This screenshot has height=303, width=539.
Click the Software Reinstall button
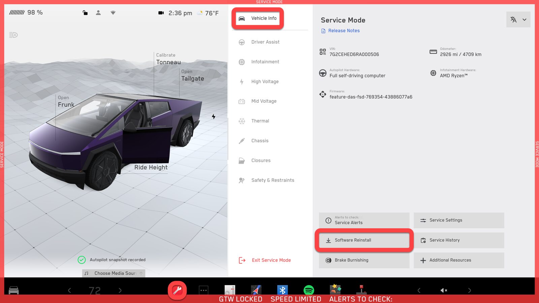point(364,240)
